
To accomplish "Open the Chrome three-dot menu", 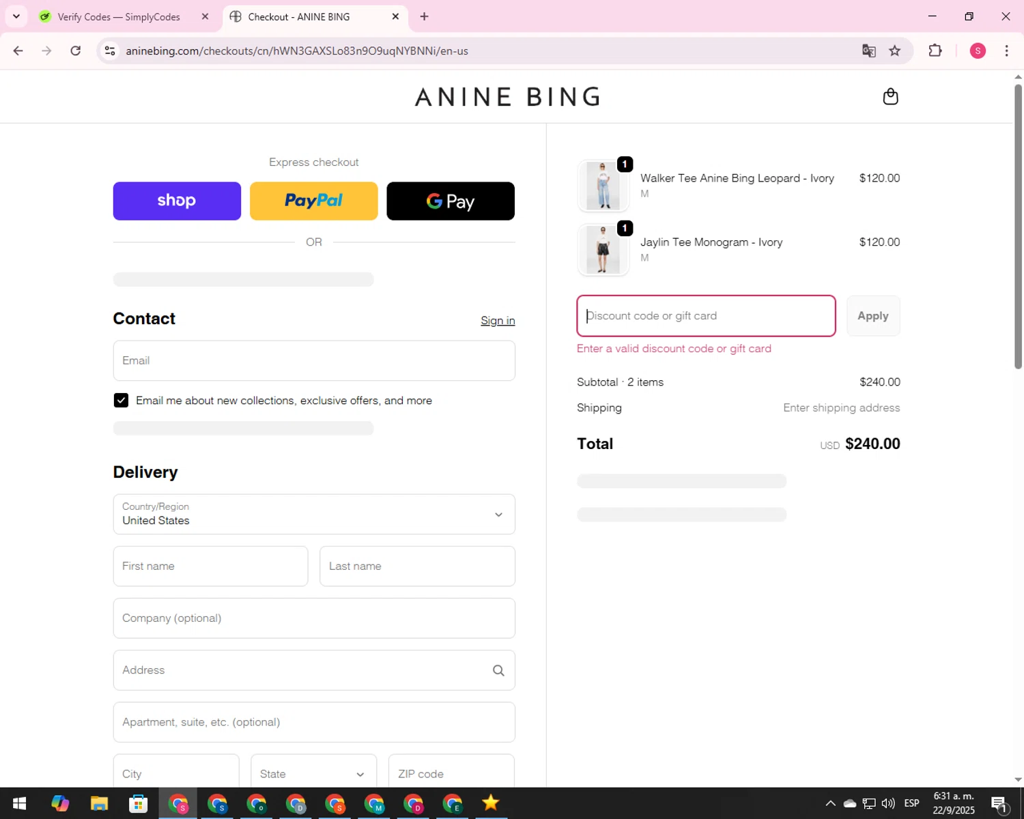I will click(1006, 51).
